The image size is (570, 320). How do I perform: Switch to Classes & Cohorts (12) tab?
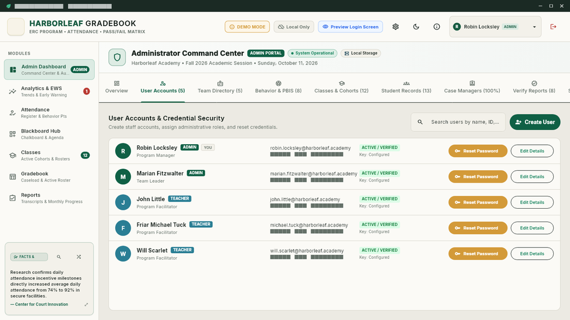click(x=341, y=87)
